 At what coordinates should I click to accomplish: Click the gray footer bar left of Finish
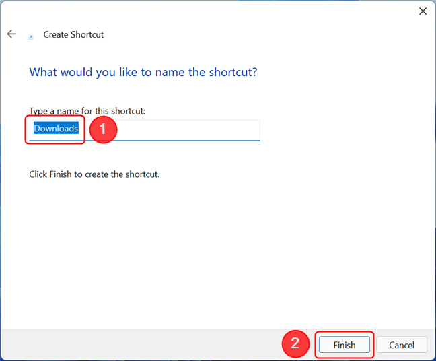139,344
